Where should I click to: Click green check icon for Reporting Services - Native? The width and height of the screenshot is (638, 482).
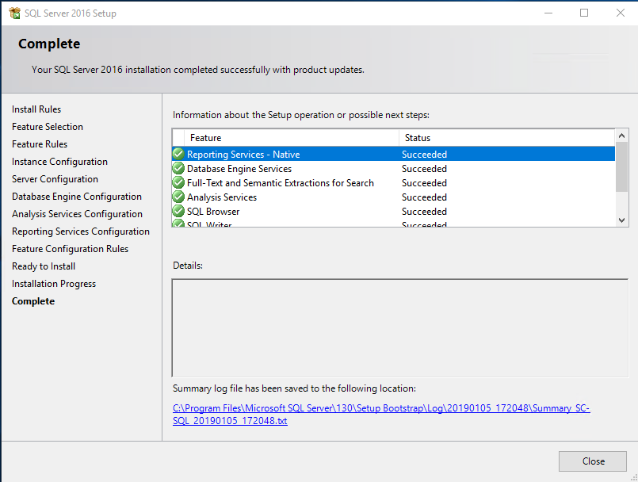tap(178, 154)
